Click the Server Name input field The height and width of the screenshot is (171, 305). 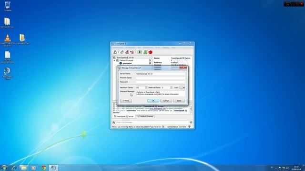pos(160,74)
